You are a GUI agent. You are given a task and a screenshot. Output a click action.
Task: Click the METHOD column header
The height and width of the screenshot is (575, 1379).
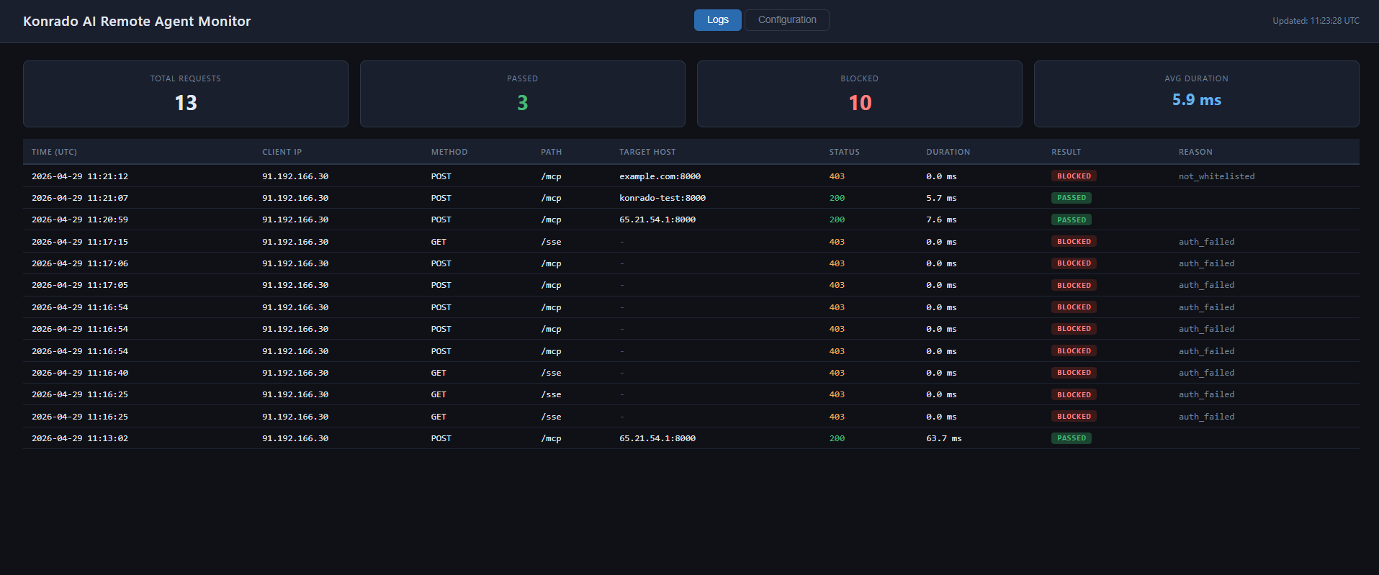point(449,152)
